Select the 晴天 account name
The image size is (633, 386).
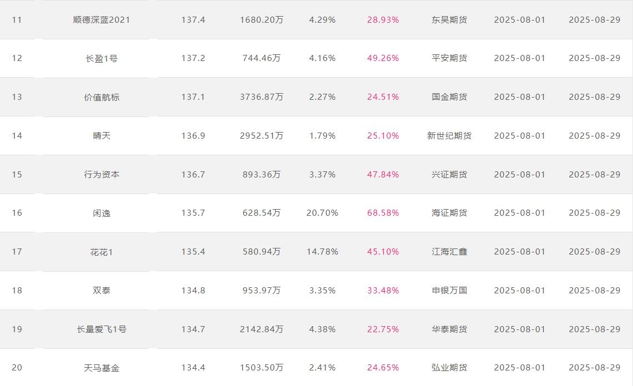tap(102, 135)
